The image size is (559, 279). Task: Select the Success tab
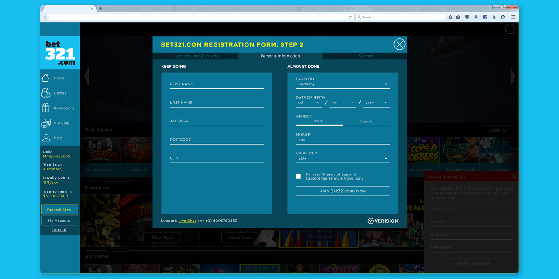tap(366, 56)
